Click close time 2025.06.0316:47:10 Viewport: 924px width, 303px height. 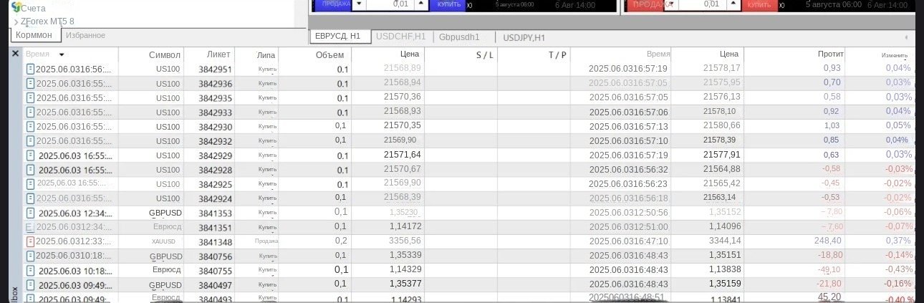click(x=628, y=241)
